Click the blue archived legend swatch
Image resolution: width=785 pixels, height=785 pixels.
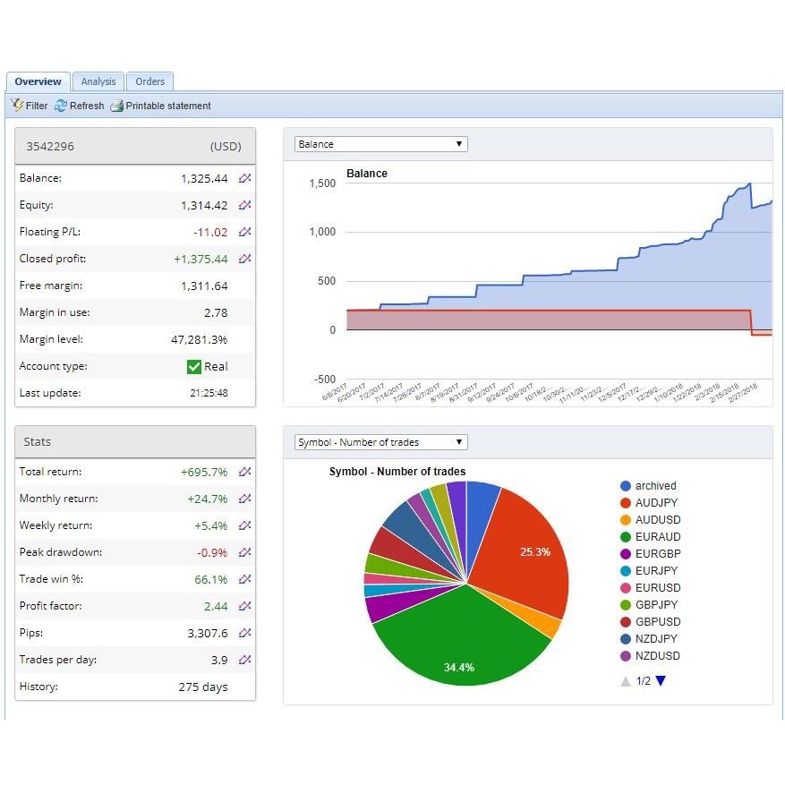[626, 486]
